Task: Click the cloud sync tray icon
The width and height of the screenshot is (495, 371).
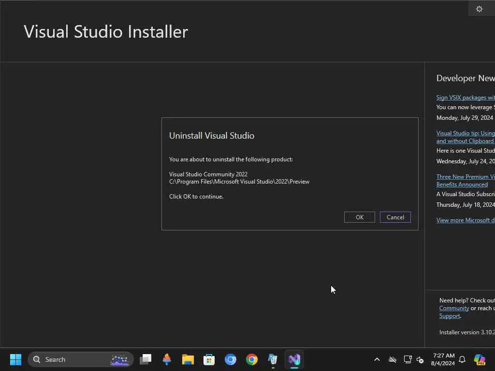Action: click(393, 359)
